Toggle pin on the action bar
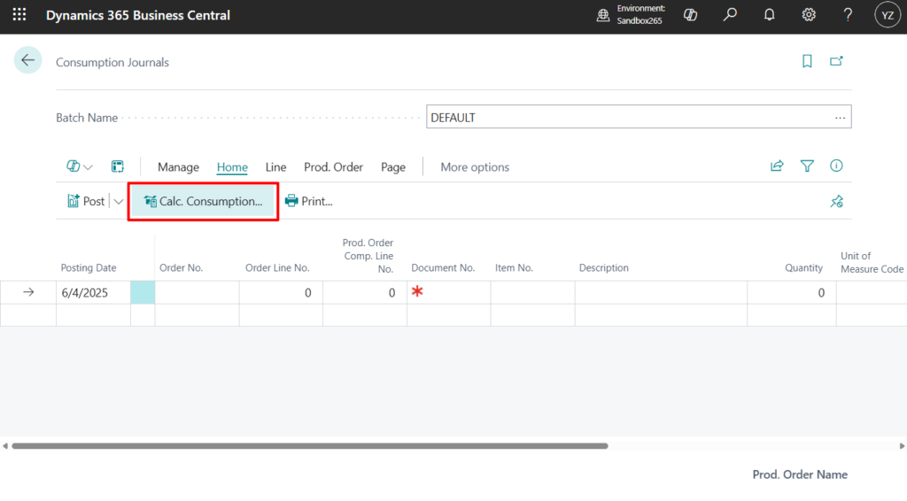Screen dimensions: 907x501 pos(836,202)
